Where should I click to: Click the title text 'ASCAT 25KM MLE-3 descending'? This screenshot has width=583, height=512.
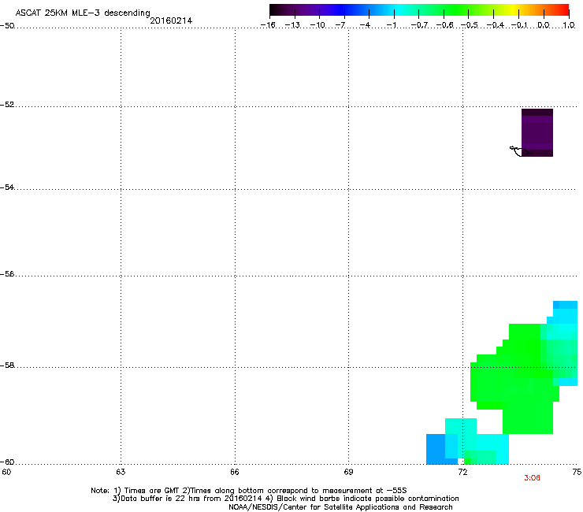pyautogui.click(x=83, y=13)
